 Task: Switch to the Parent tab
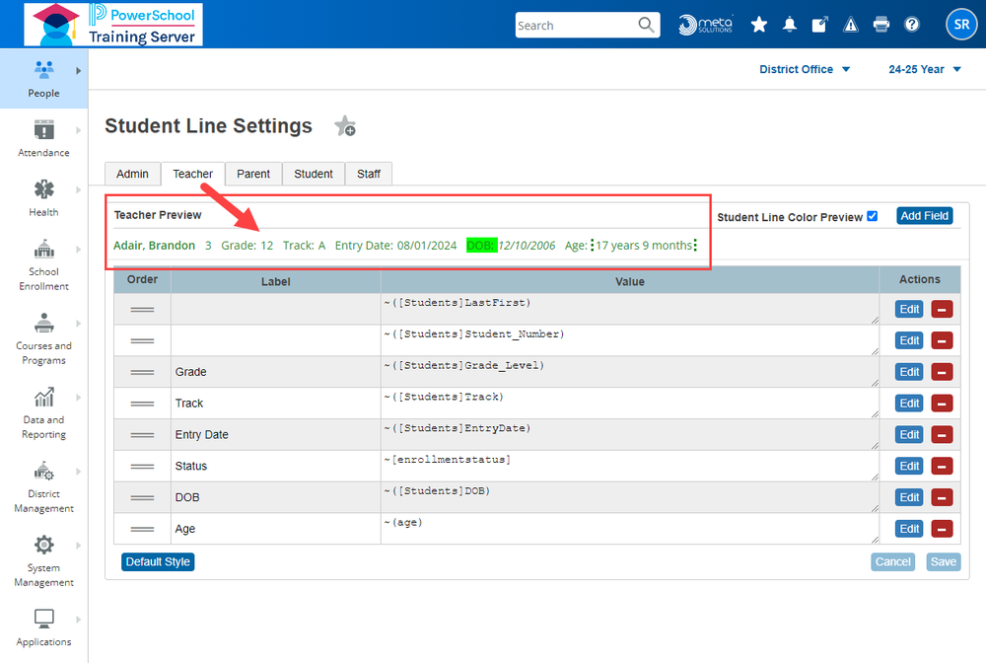[253, 174]
